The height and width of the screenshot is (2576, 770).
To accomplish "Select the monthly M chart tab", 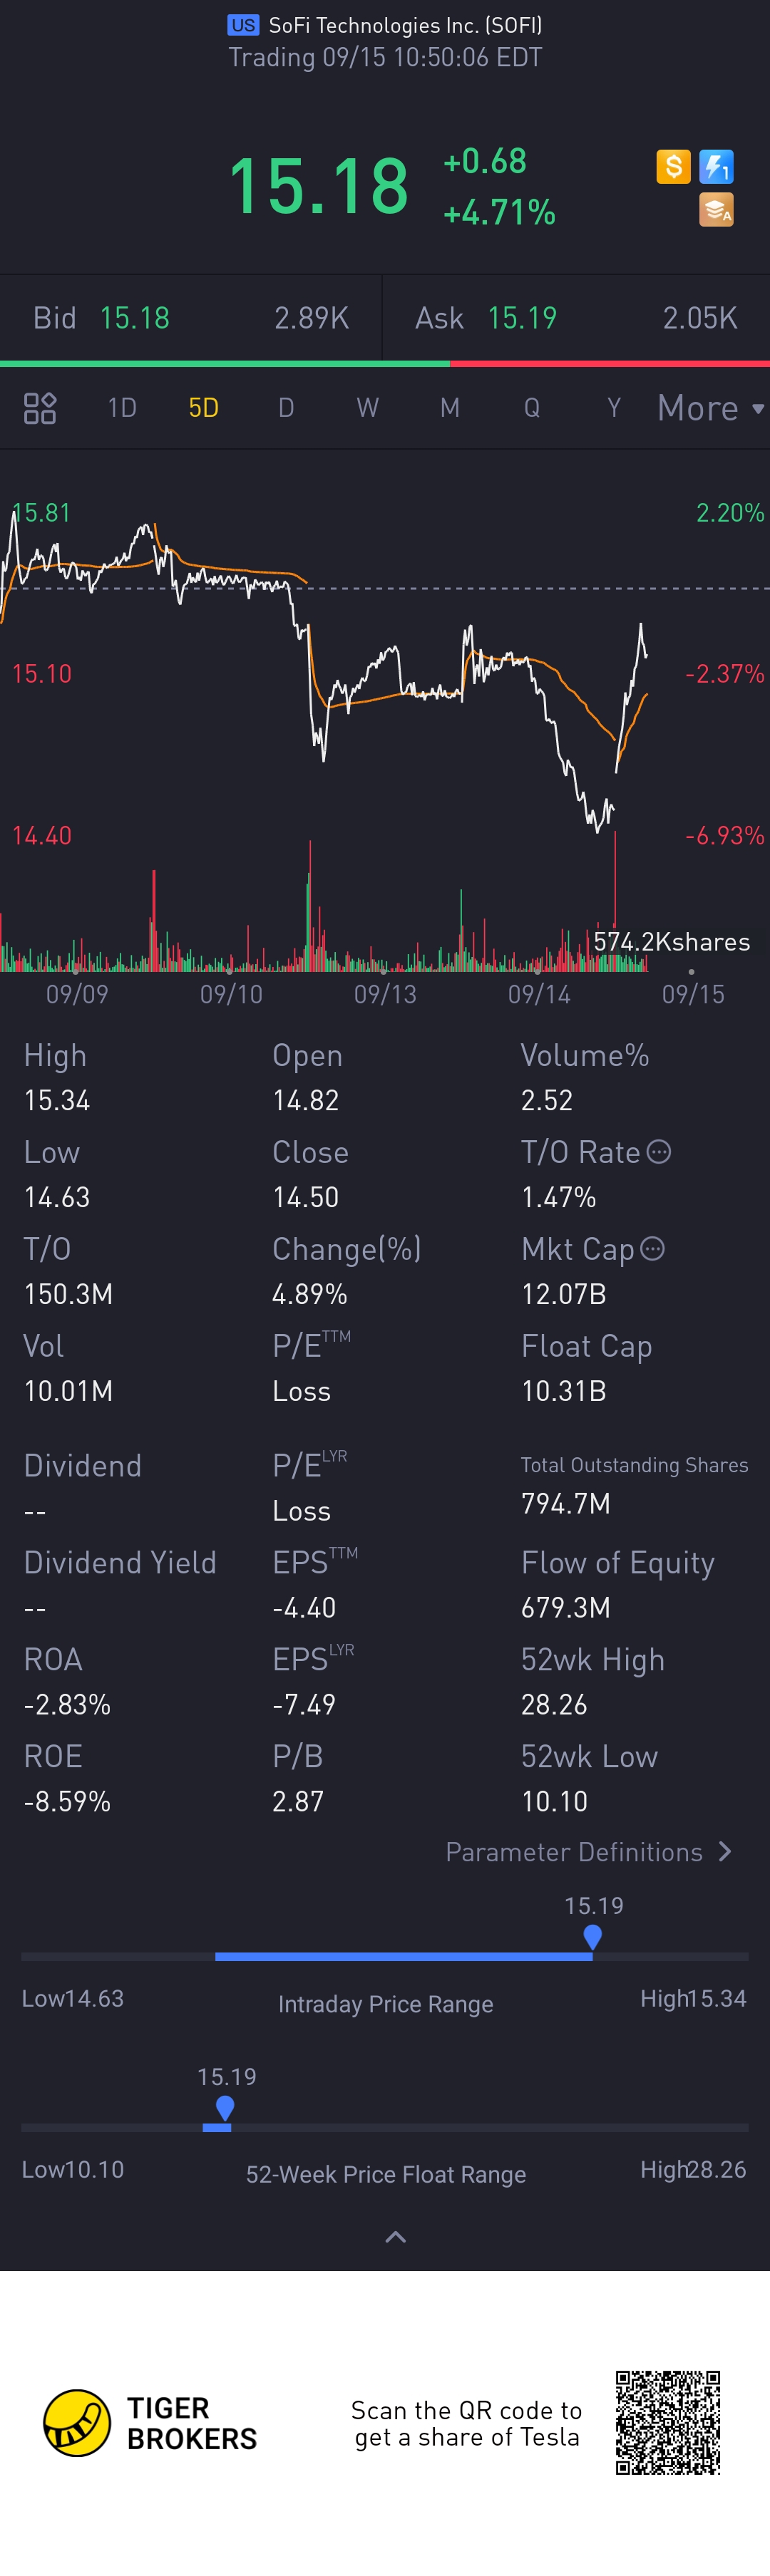I will point(450,408).
